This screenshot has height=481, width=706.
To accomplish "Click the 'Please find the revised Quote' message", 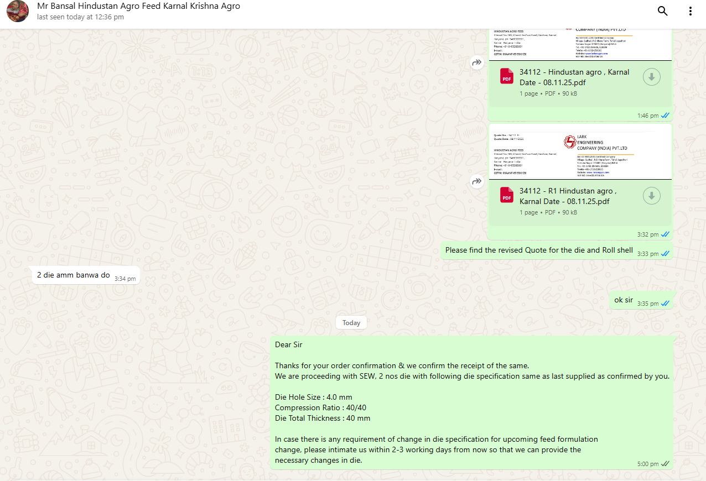I will [x=539, y=250].
